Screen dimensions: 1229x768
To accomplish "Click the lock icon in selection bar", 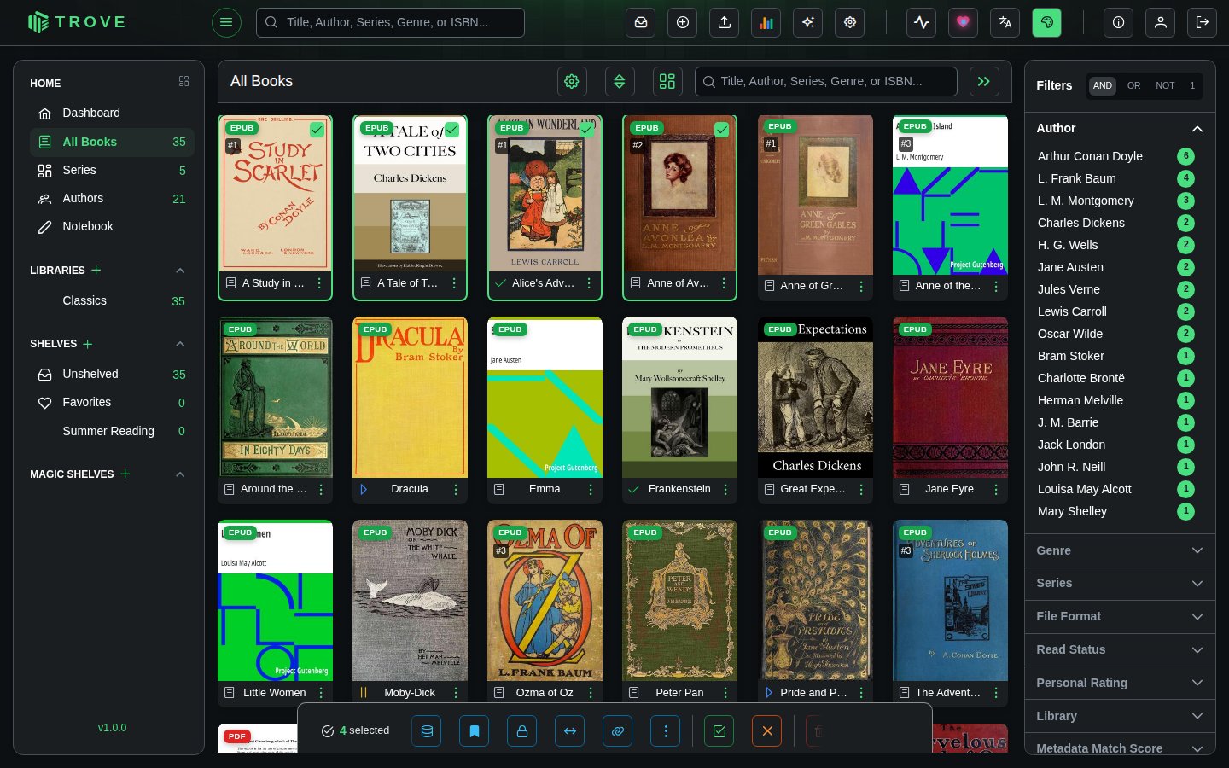I will (522, 731).
